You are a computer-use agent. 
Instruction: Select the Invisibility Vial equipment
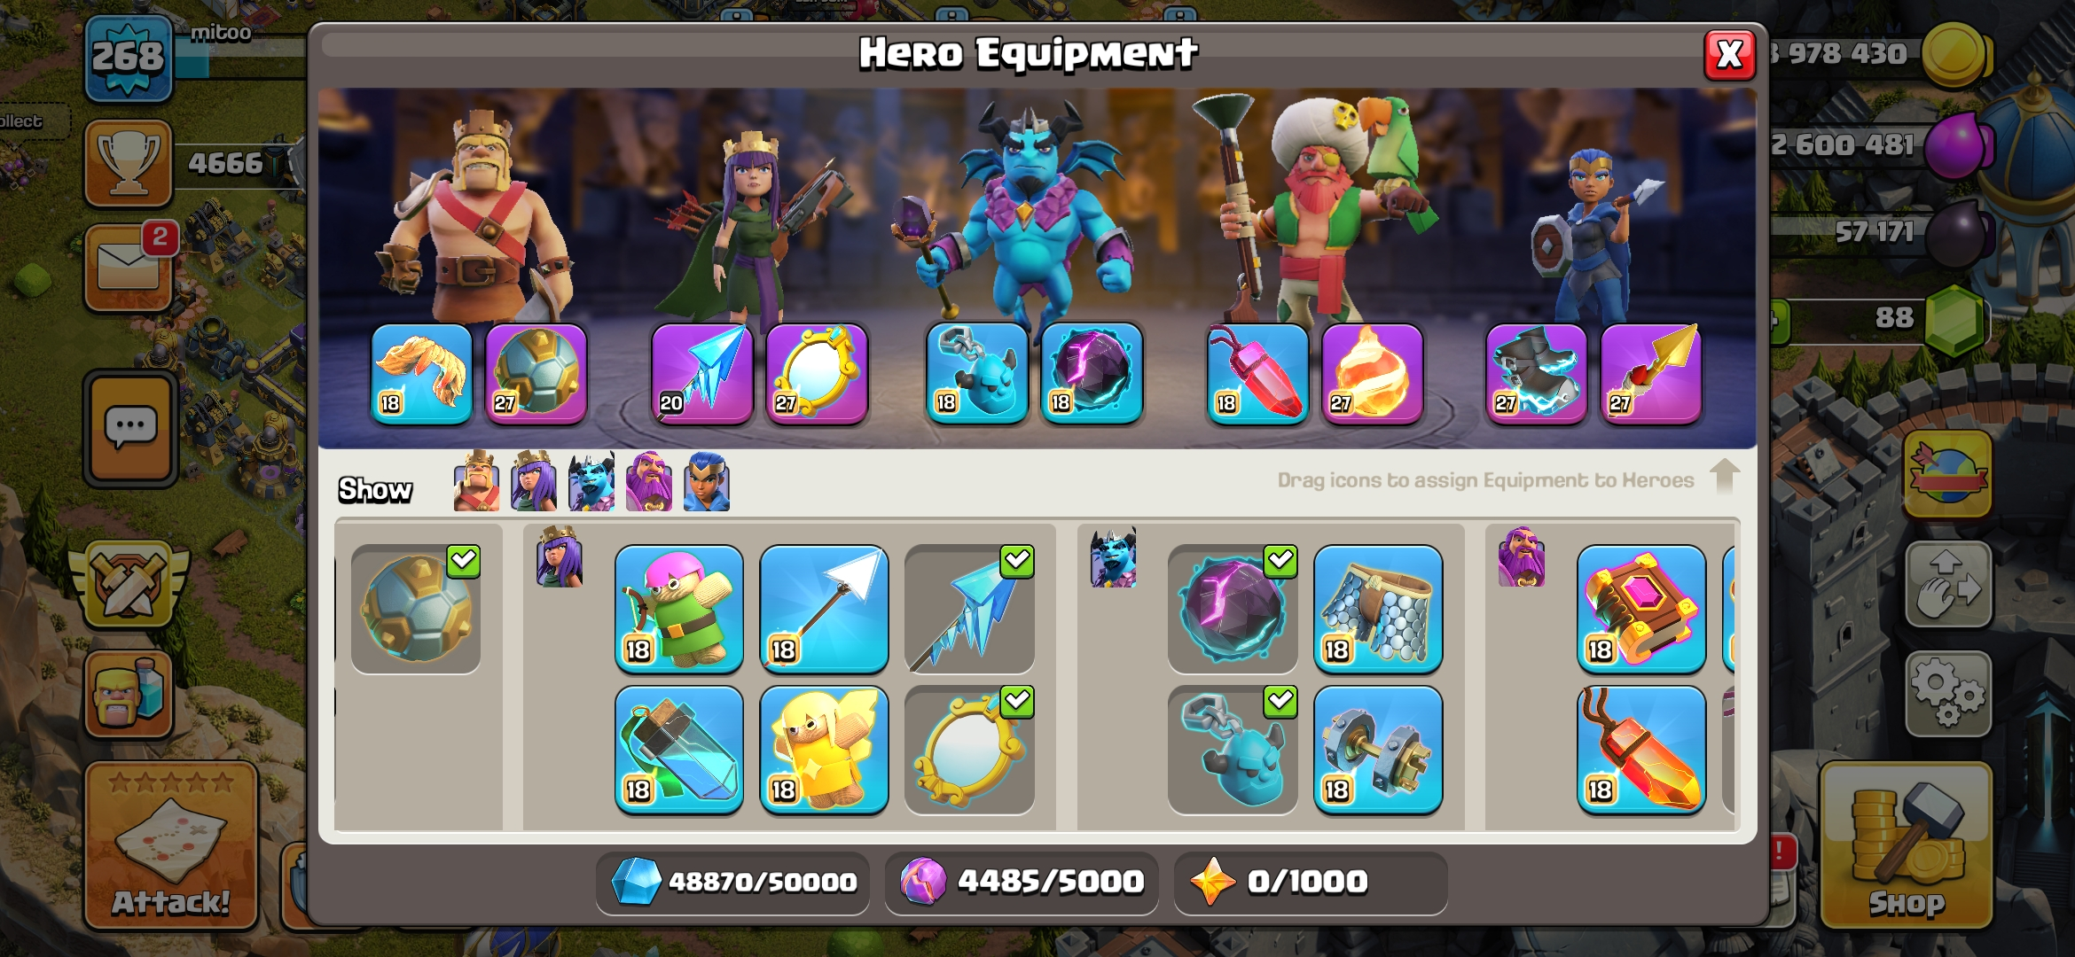click(x=679, y=750)
